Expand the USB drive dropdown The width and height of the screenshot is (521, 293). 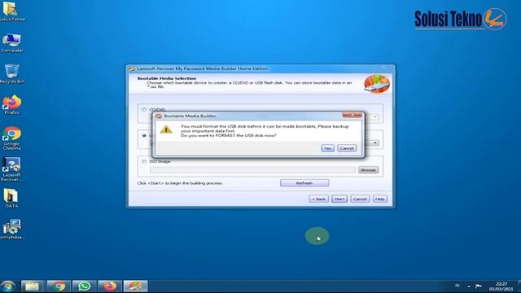click(375, 143)
